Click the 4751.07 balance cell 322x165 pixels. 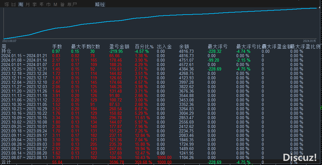pyautogui.click(x=186, y=60)
